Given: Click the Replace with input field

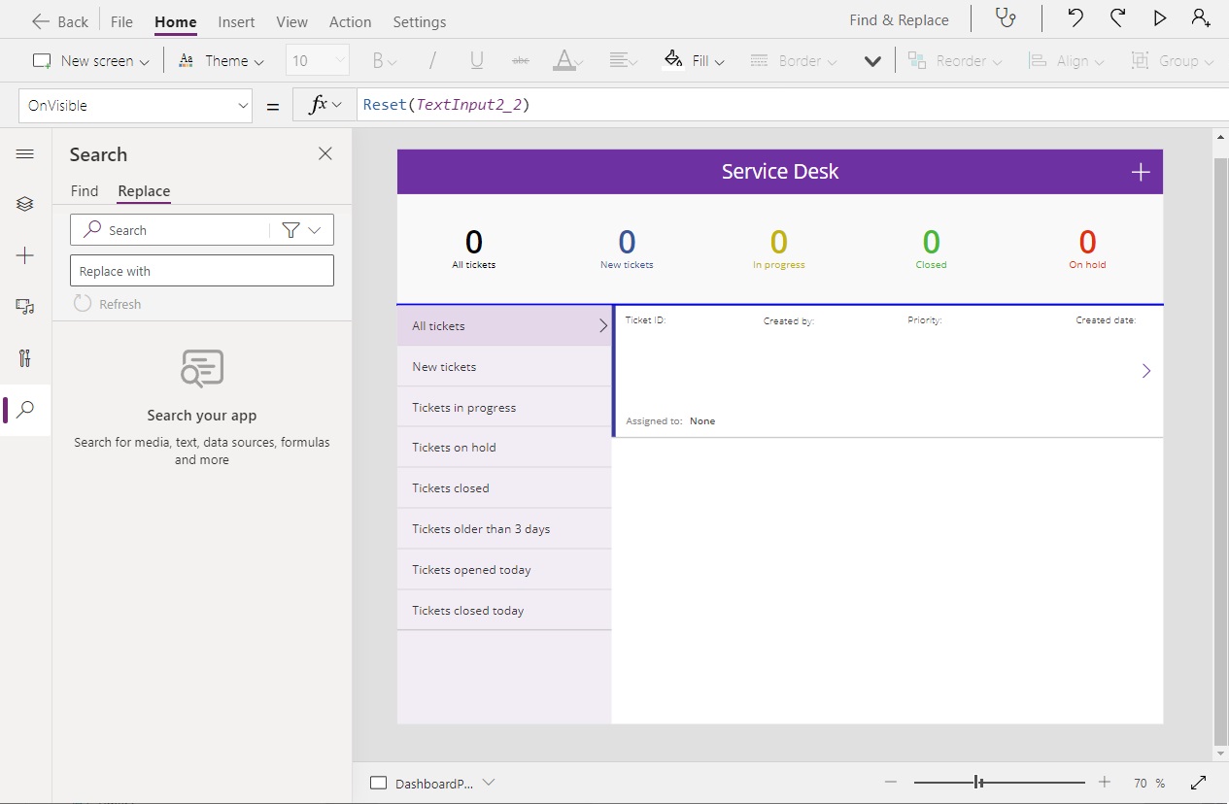Looking at the screenshot, I should pyautogui.click(x=202, y=271).
